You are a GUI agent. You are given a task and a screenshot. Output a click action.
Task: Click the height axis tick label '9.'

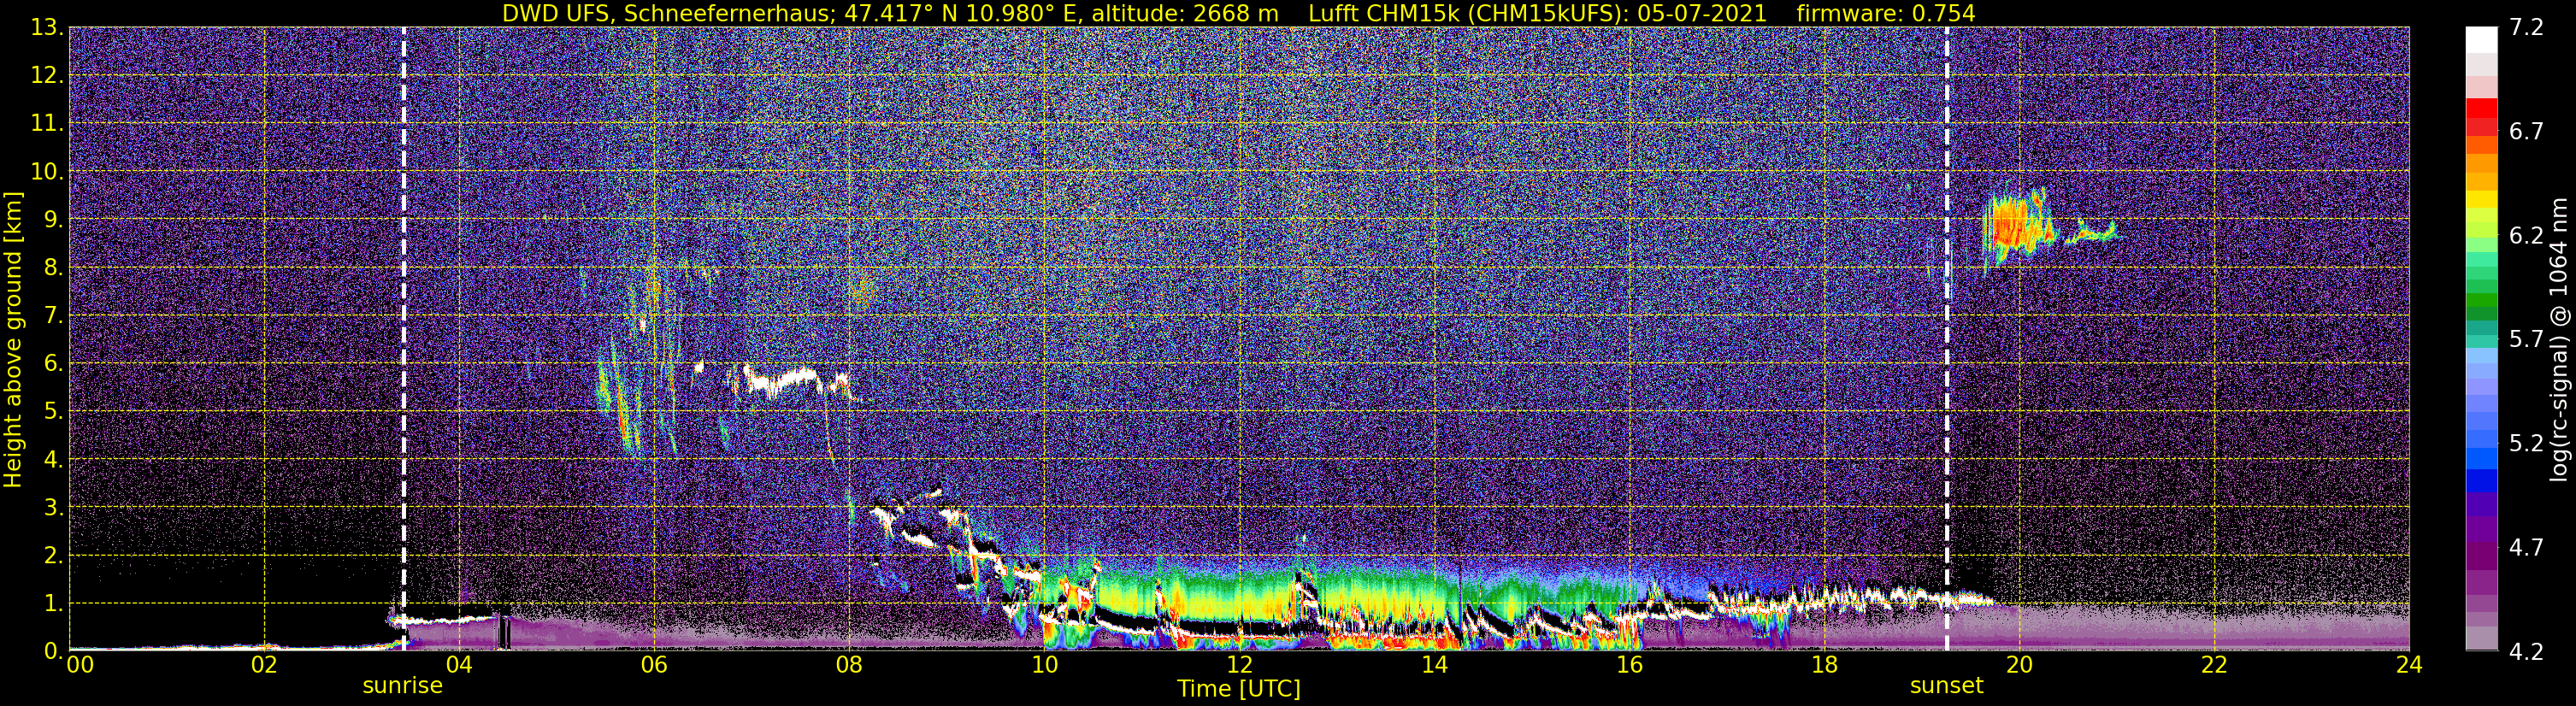click(53, 220)
